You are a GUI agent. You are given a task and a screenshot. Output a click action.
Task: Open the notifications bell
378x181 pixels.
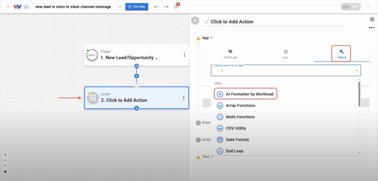click(x=176, y=7)
